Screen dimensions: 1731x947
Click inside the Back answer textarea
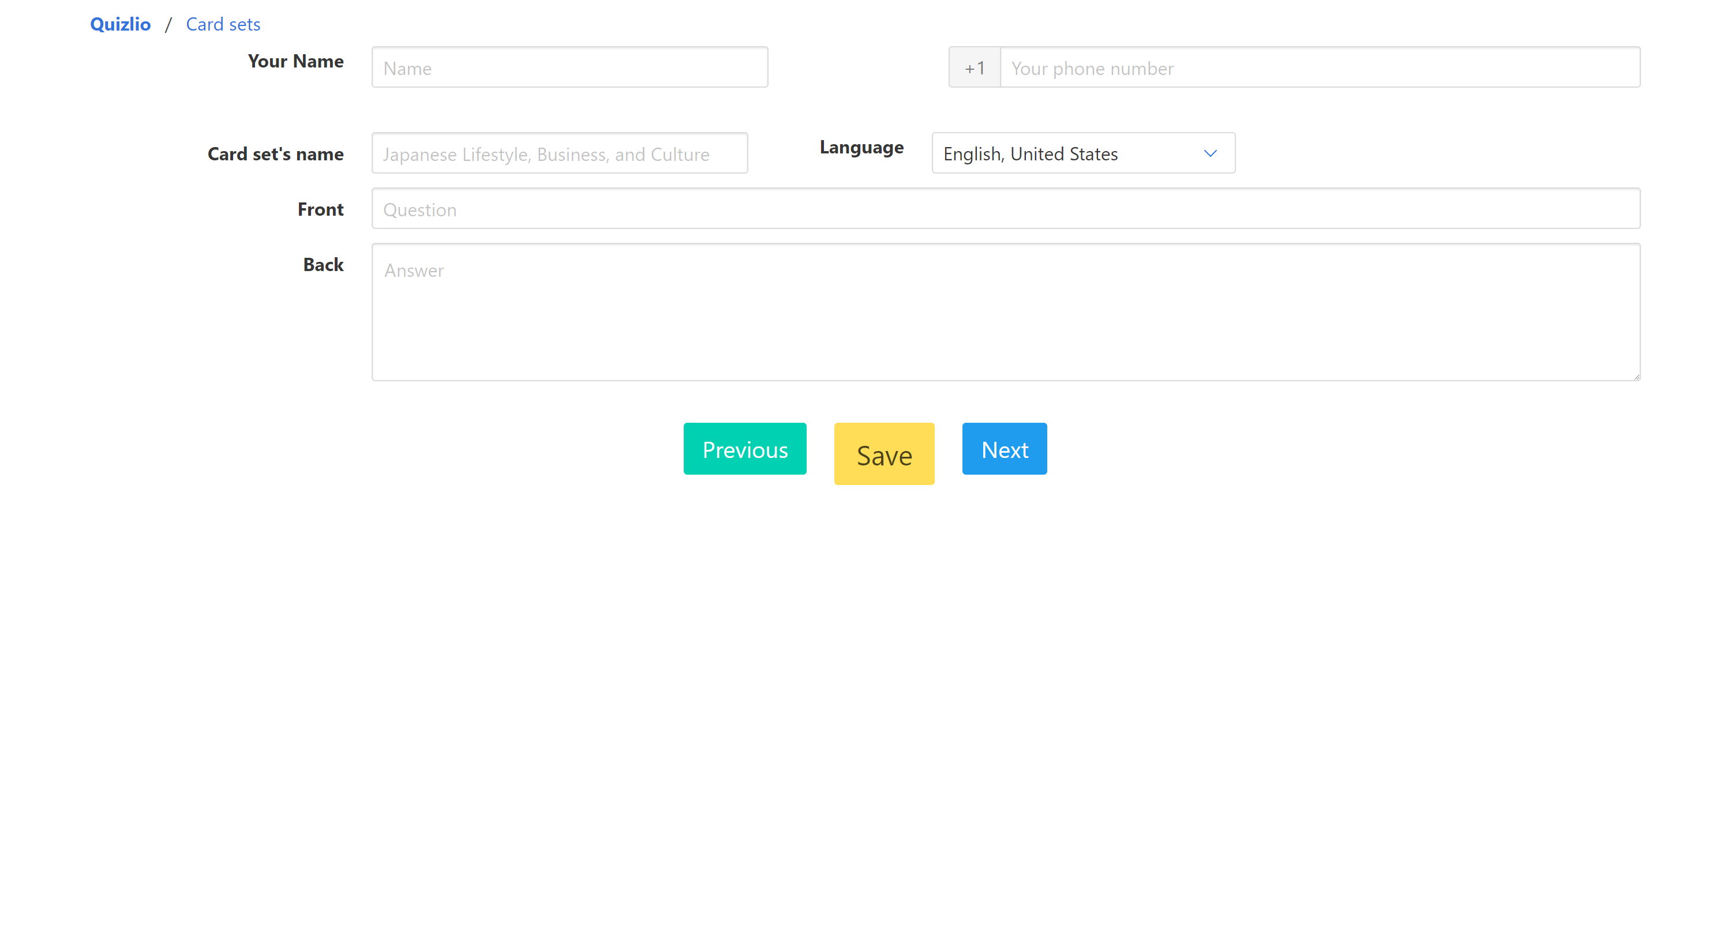[1005, 313]
